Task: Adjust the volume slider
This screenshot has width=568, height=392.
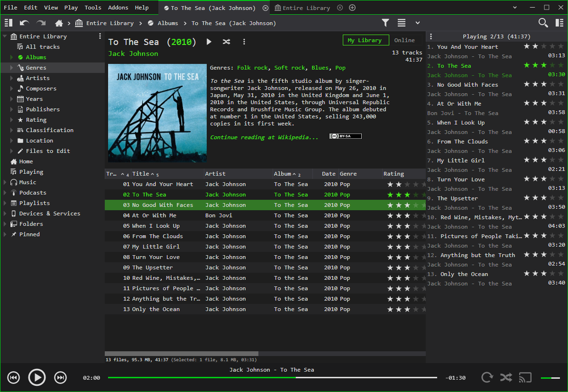Action: coord(550,378)
